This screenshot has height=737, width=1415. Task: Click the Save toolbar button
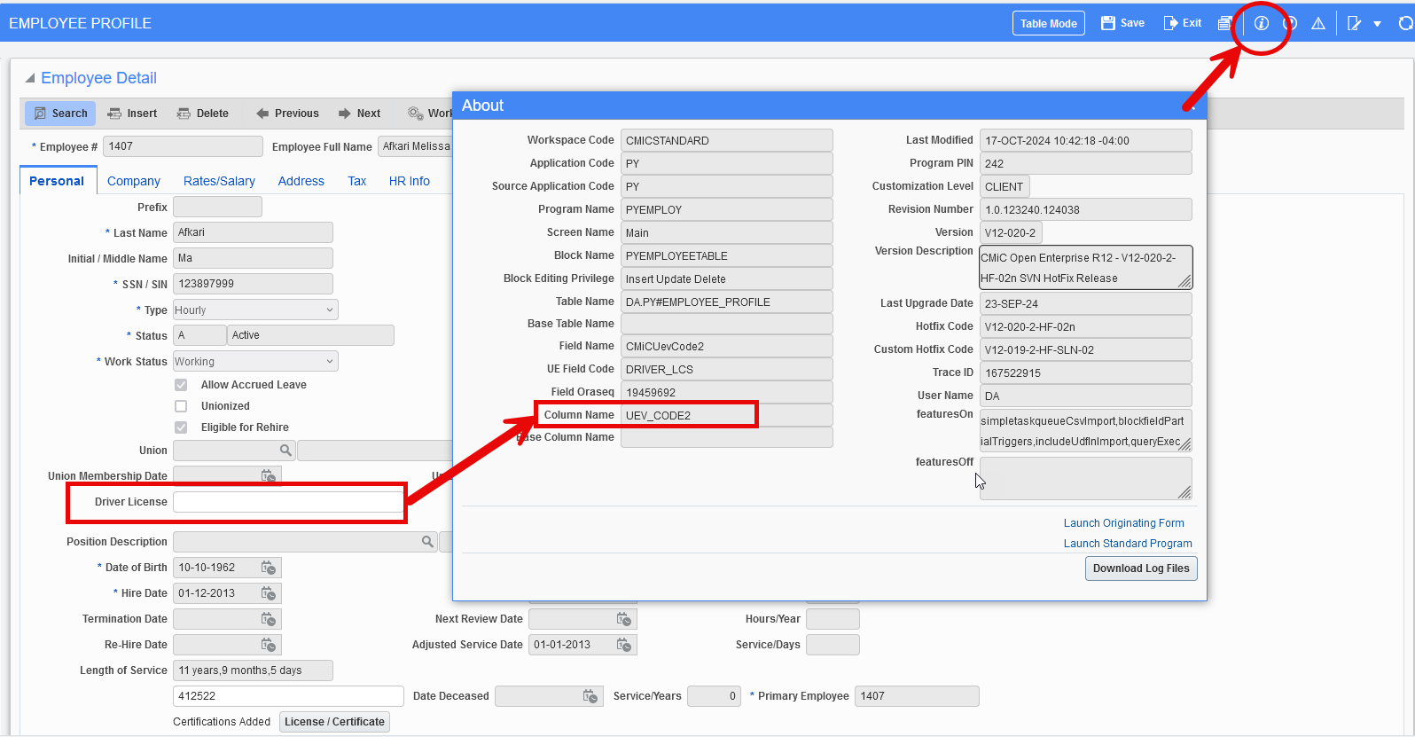pyautogui.click(x=1122, y=23)
